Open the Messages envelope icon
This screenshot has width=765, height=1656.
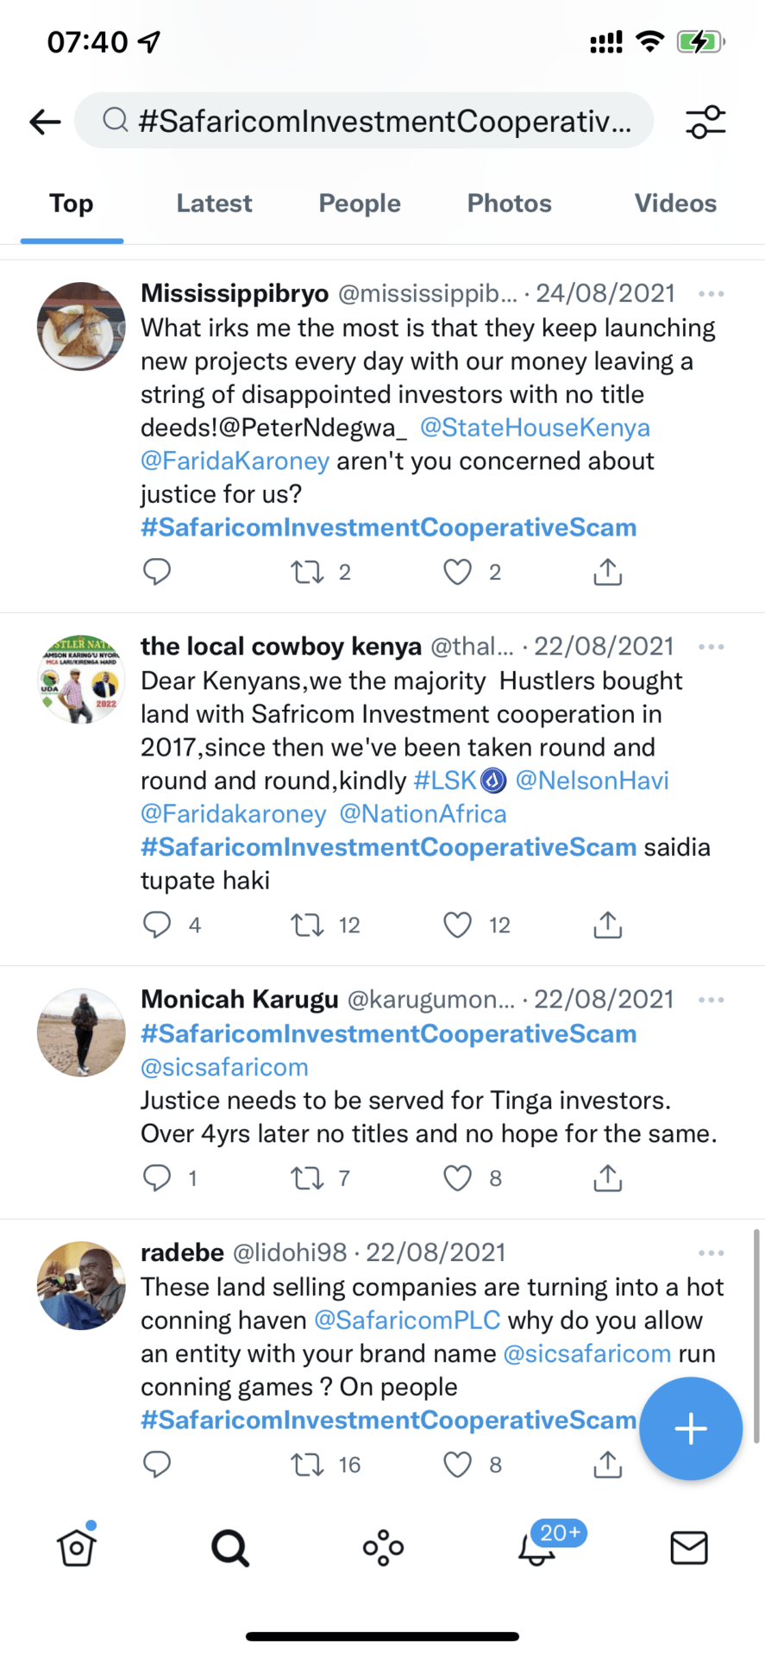[x=689, y=1548]
